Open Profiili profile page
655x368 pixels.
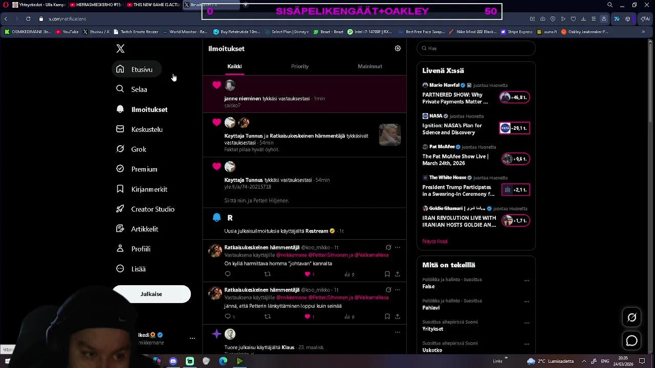click(x=134, y=249)
